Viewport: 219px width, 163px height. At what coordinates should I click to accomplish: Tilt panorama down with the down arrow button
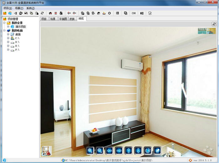pyautogui.click(x=138, y=151)
